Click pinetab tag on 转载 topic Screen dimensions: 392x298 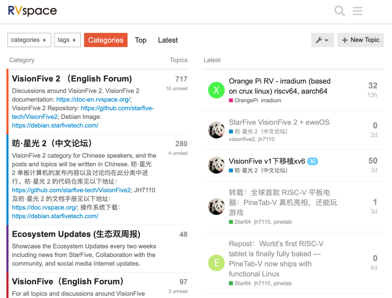tap(282, 222)
